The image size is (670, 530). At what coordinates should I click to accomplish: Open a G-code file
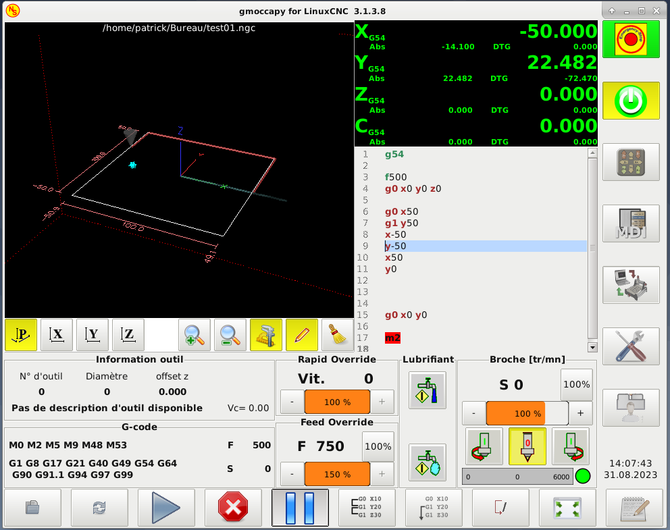(32, 508)
